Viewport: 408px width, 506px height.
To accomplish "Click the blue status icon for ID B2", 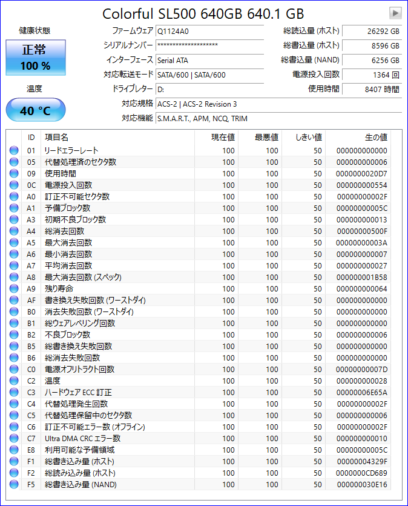I will [14, 335].
